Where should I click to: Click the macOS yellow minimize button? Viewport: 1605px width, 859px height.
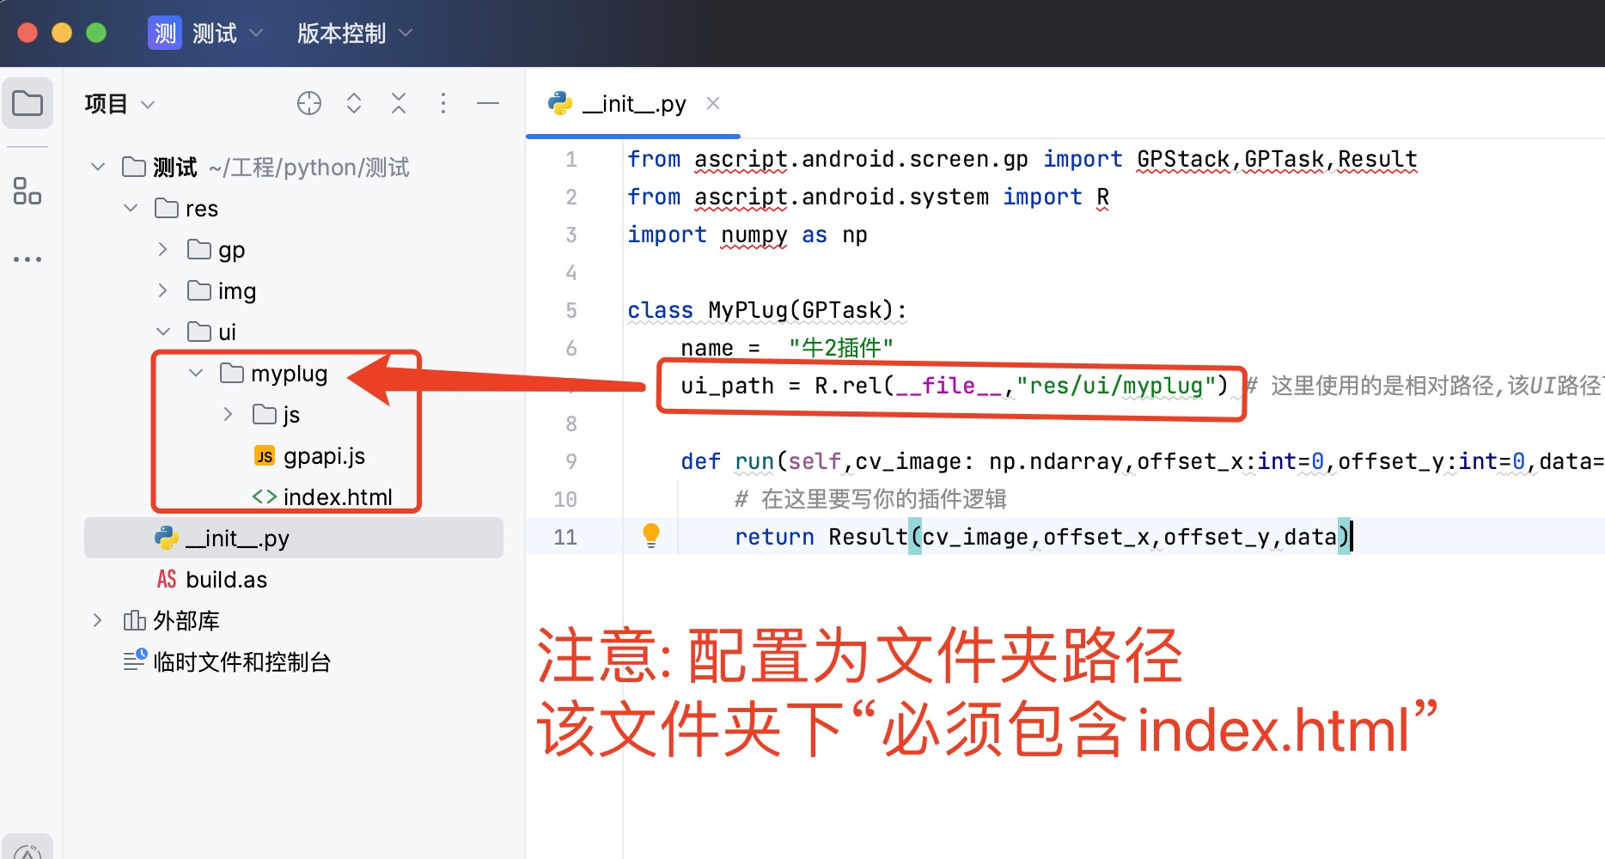pyautogui.click(x=62, y=33)
